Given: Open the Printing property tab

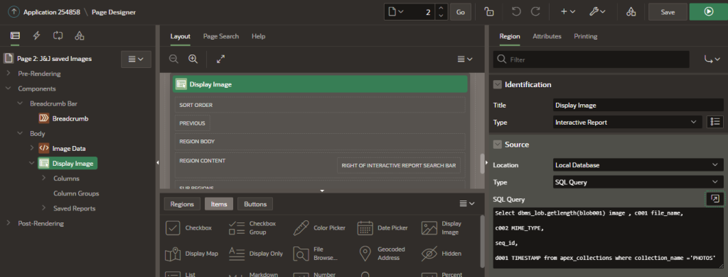Looking at the screenshot, I should click(586, 36).
